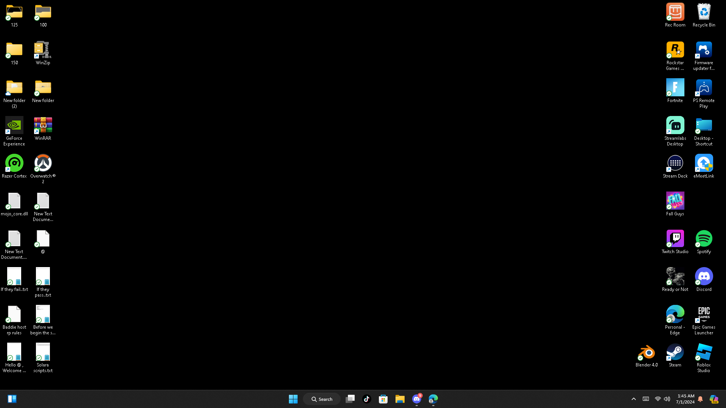Open the New folder (2) icon

coord(14,93)
